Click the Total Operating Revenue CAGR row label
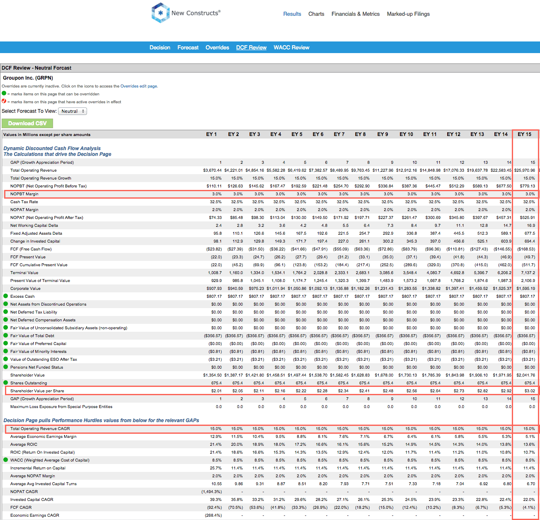 pyautogui.click(x=40, y=428)
